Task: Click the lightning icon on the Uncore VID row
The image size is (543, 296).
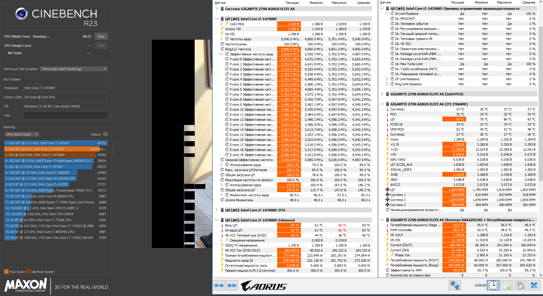Action: pyautogui.click(x=222, y=29)
